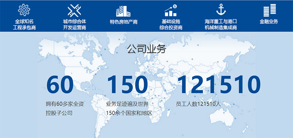This screenshot has width=293, height=138.
Task: Click the anchor marine heavy industry icon
Action: (221, 10)
